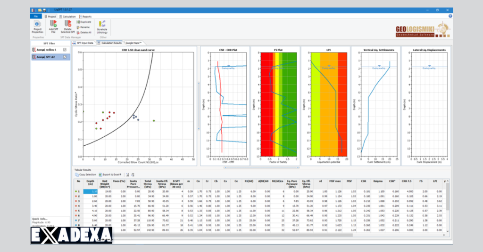Image resolution: width=483 pixels, height=252 pixels.
Task: Duplicate the selected SPT file
Action: (x=83, y=22)
